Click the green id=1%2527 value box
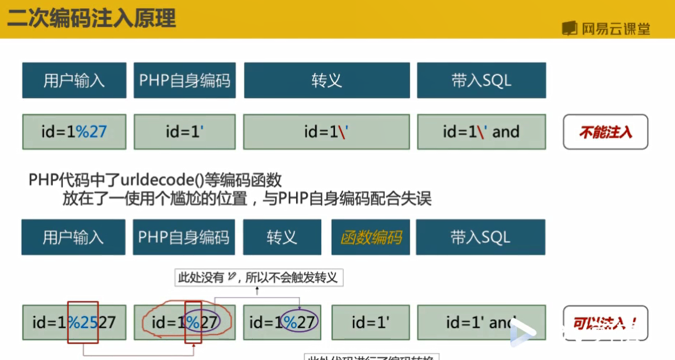Screen dimensions: 675x360 point(73,322)
